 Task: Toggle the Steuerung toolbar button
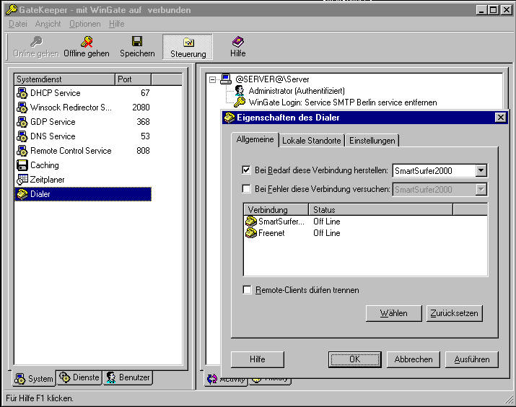pyautogui.click(x=188, y=47)
